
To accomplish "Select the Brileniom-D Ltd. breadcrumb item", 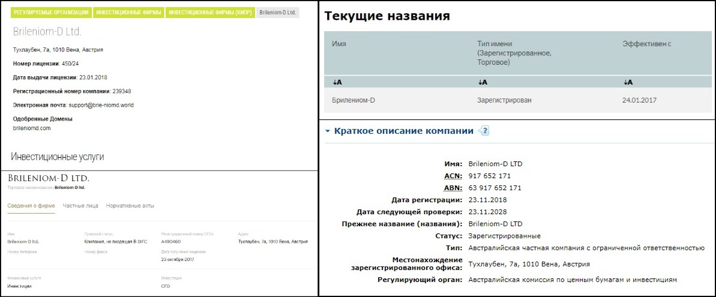I will tap(278, 13).
